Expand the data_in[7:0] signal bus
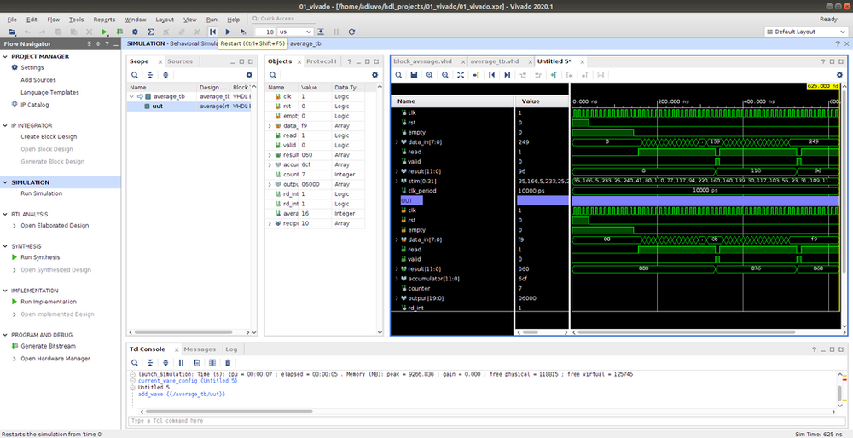 [x=397, y=142]
